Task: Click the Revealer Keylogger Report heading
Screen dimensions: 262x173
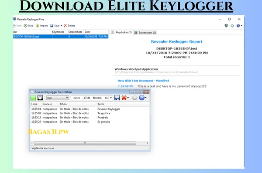Action: 176,41
